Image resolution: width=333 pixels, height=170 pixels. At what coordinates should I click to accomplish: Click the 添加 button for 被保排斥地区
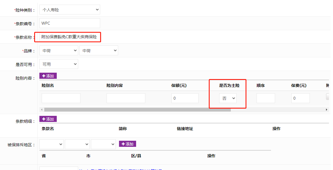coord(127,144)
